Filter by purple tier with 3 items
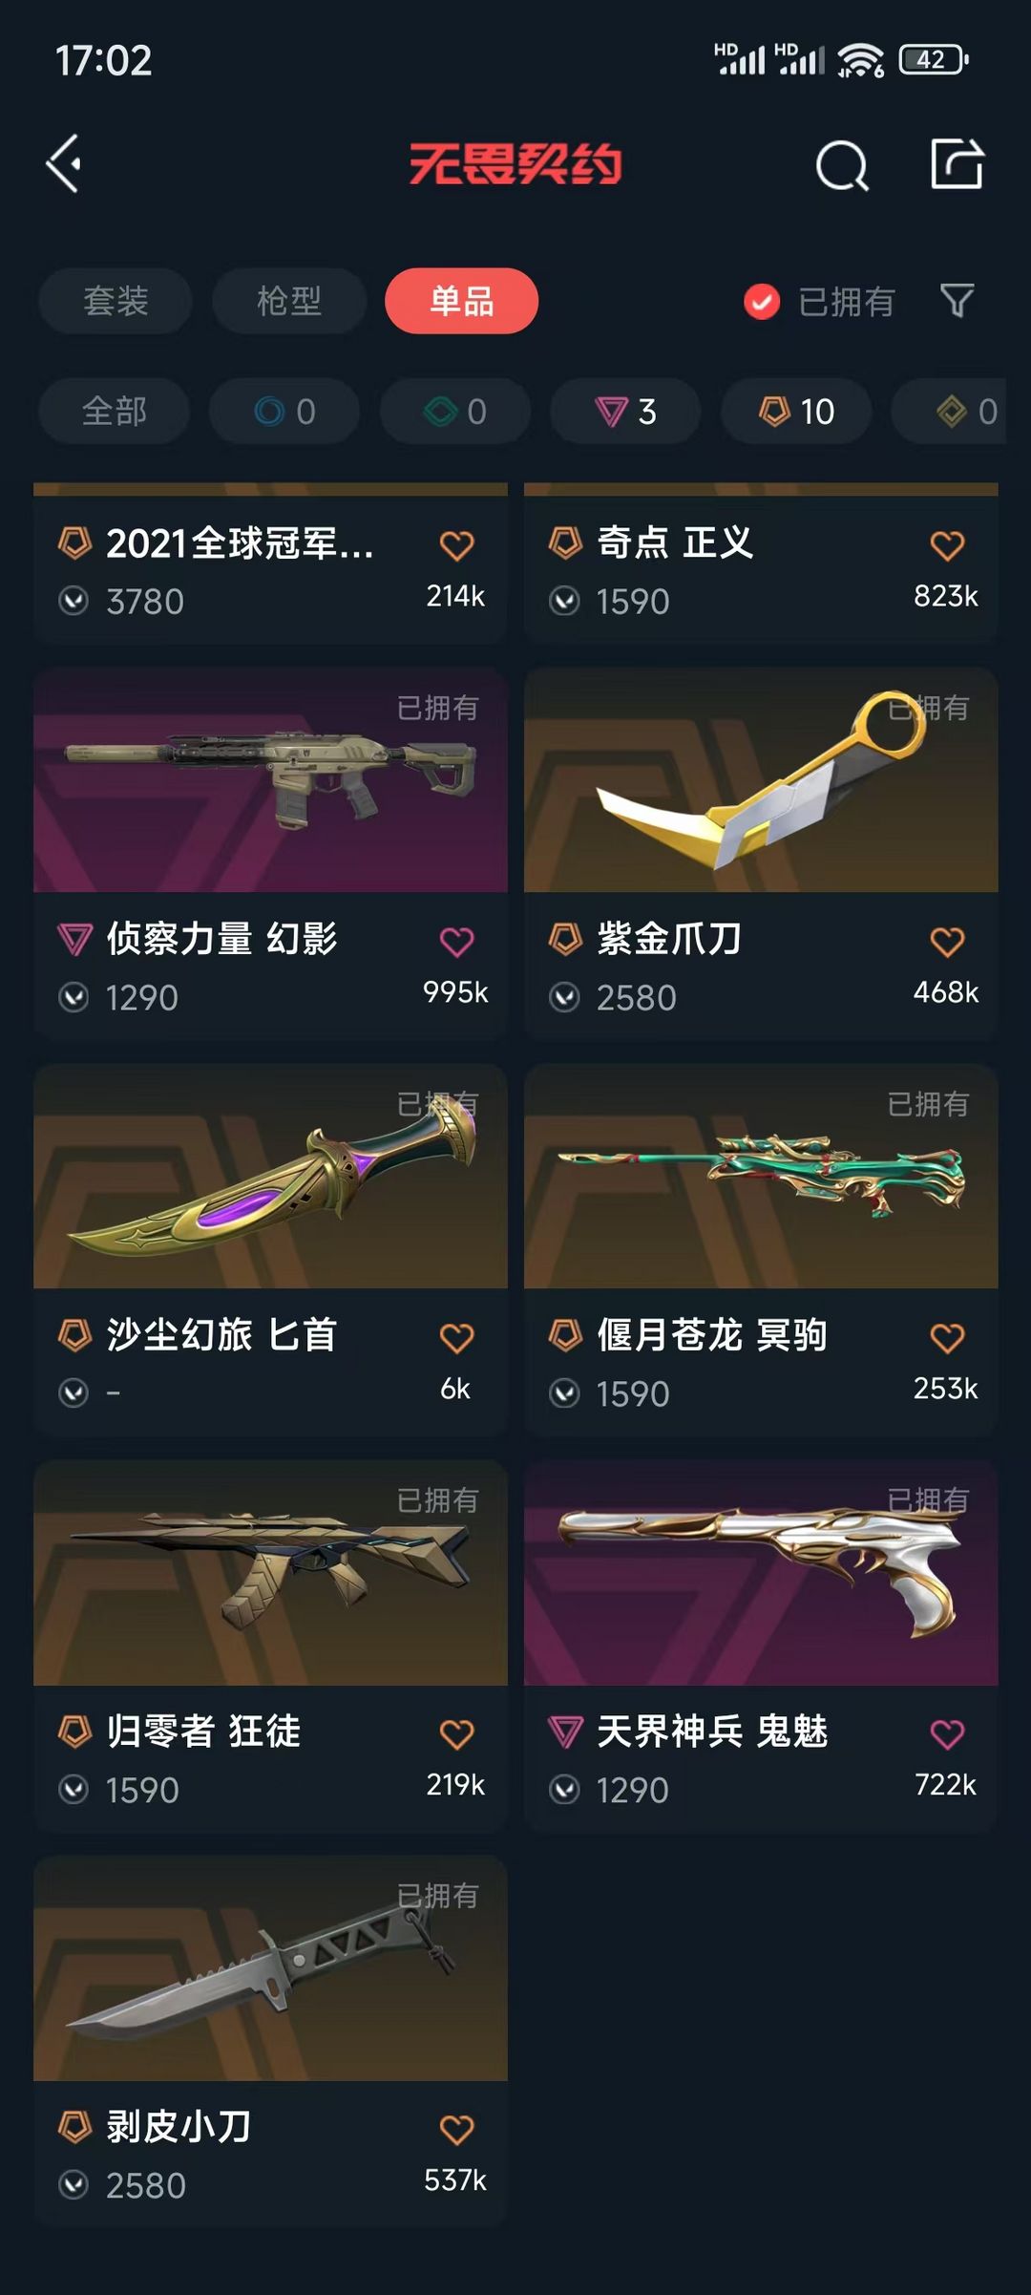Screen dimensions: 1031x2295 [x=625, y=412]
